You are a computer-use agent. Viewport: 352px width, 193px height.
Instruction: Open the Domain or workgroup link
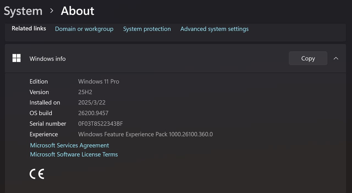[x=84, y=29]
